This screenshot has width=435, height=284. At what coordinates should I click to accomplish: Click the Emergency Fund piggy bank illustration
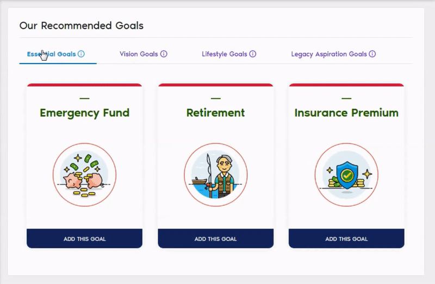coord(84,175)
